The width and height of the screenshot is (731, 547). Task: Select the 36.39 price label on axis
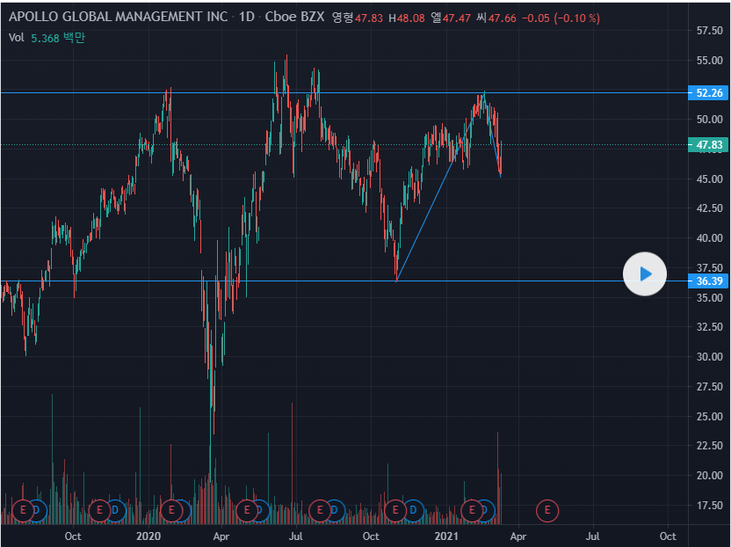pyautogui.click(x=709, y=281)
